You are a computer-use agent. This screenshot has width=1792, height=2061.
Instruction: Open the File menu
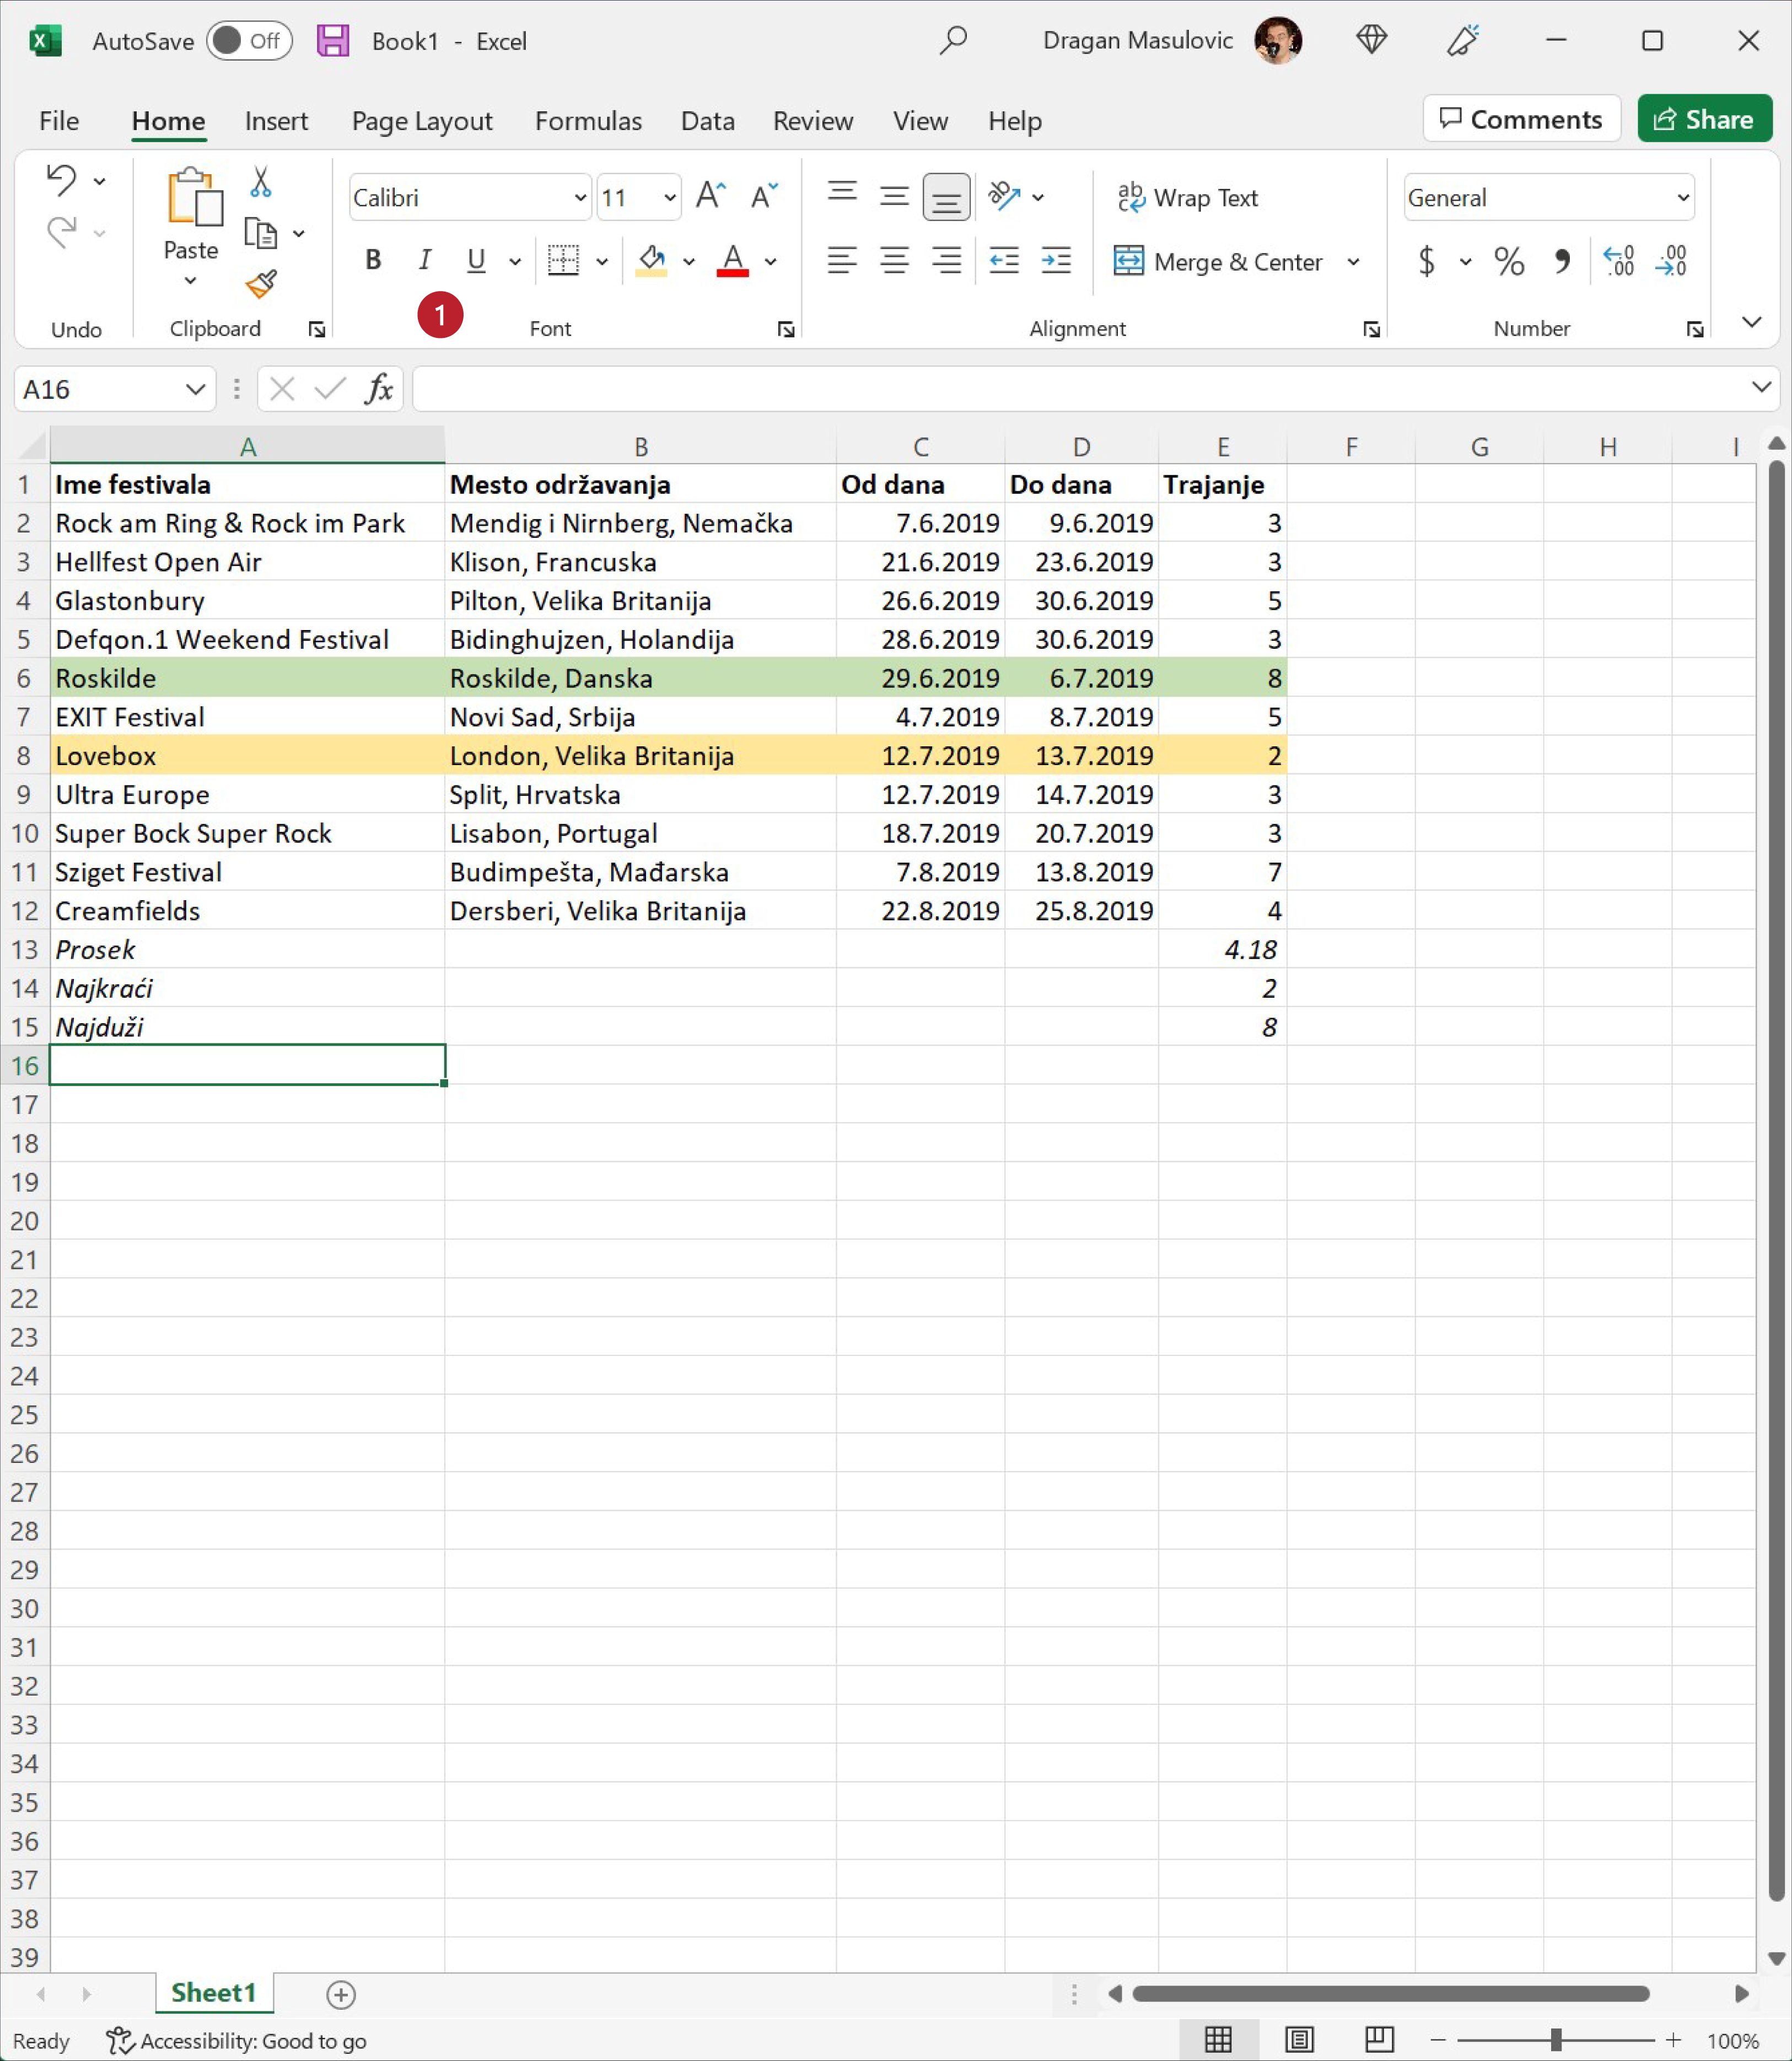coord(59,121)
